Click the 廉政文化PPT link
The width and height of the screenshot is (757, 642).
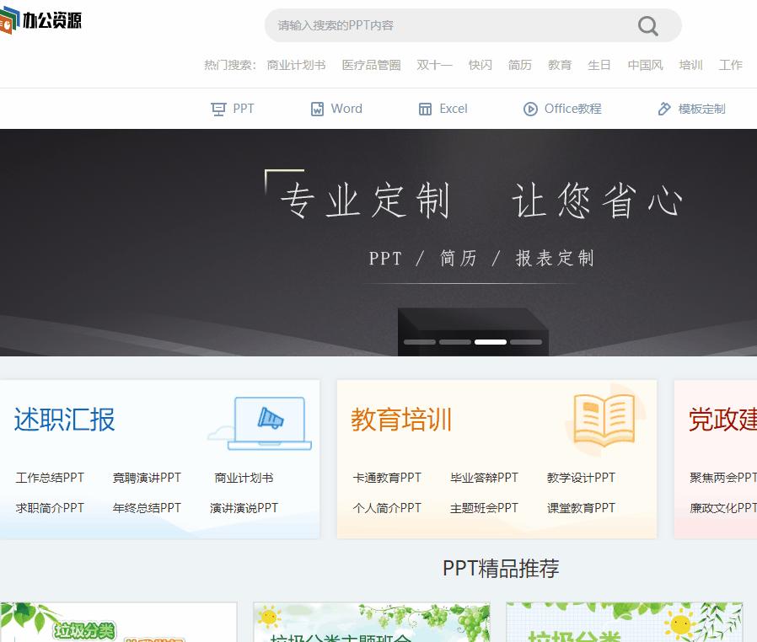click(x=723, y=508)
